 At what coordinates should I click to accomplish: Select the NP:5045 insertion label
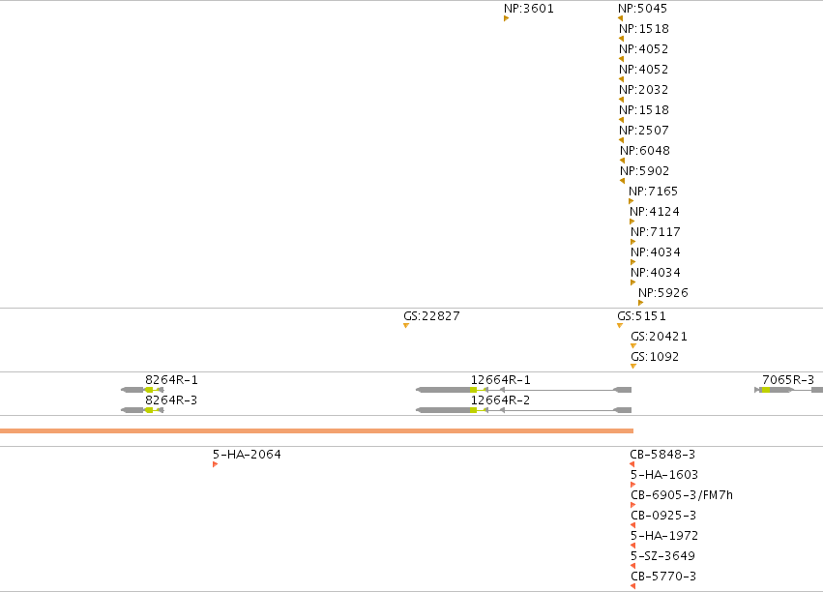tap(642, 9)
